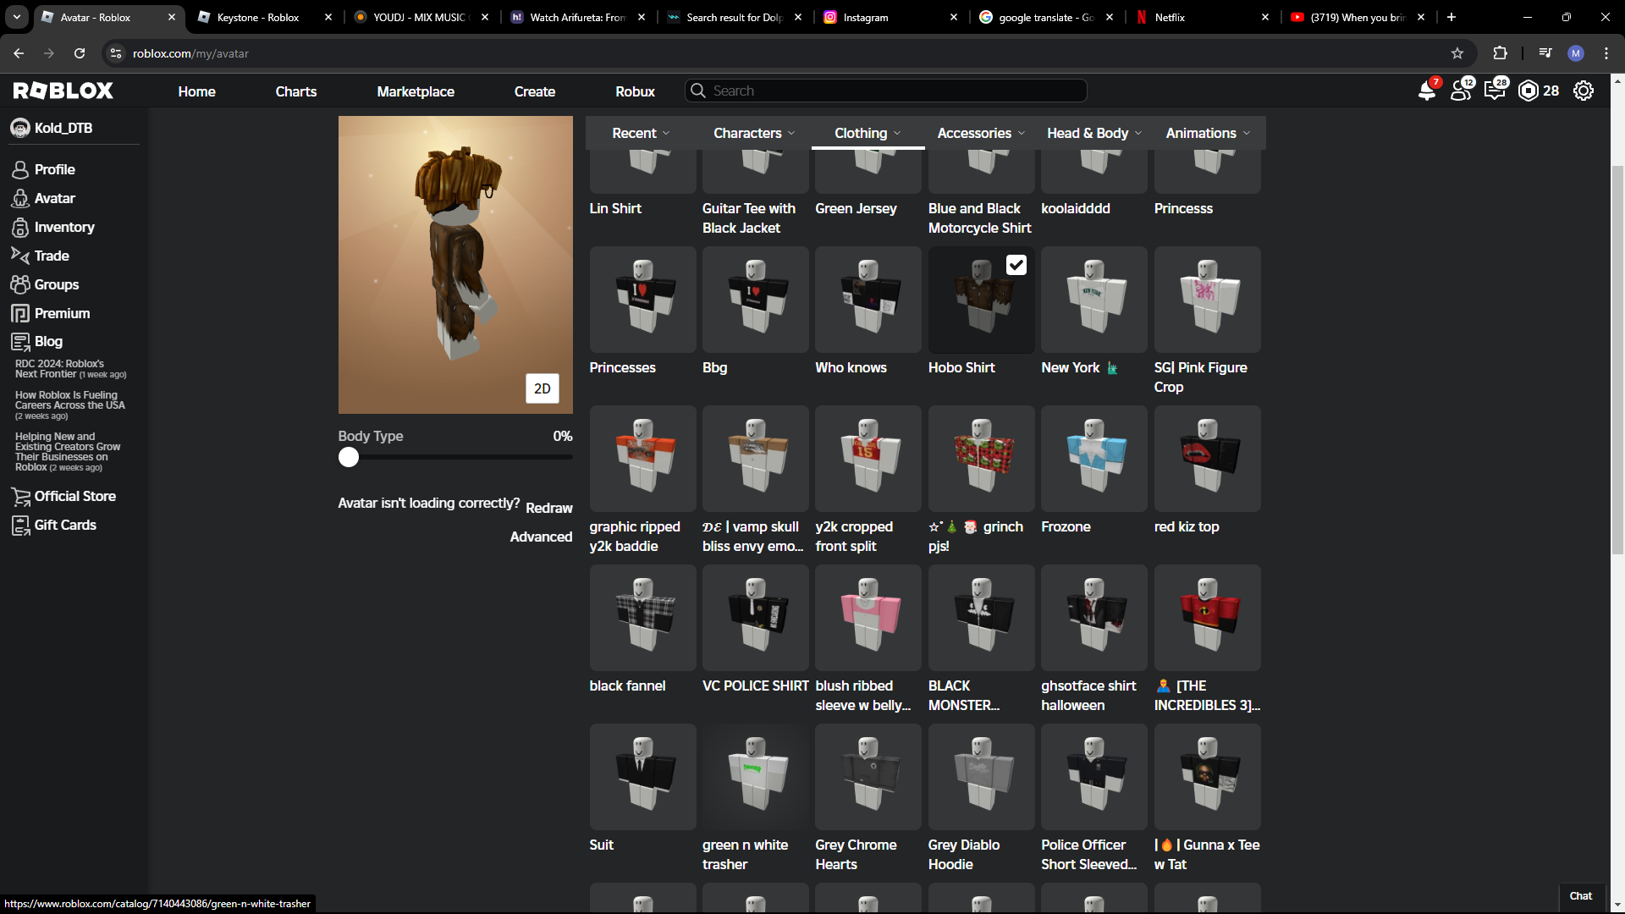
Task: Select the VC POLICE SHIRT thumbnail
Action: [756, 618]
